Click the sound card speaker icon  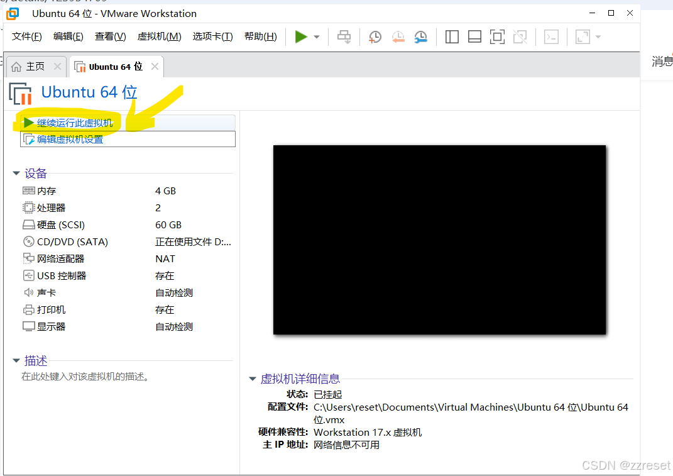(28, 292)
